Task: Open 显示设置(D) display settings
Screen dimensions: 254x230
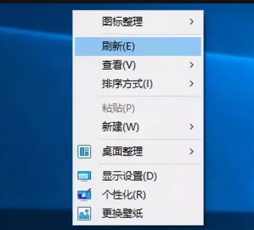Action: (x=138, y=176)
